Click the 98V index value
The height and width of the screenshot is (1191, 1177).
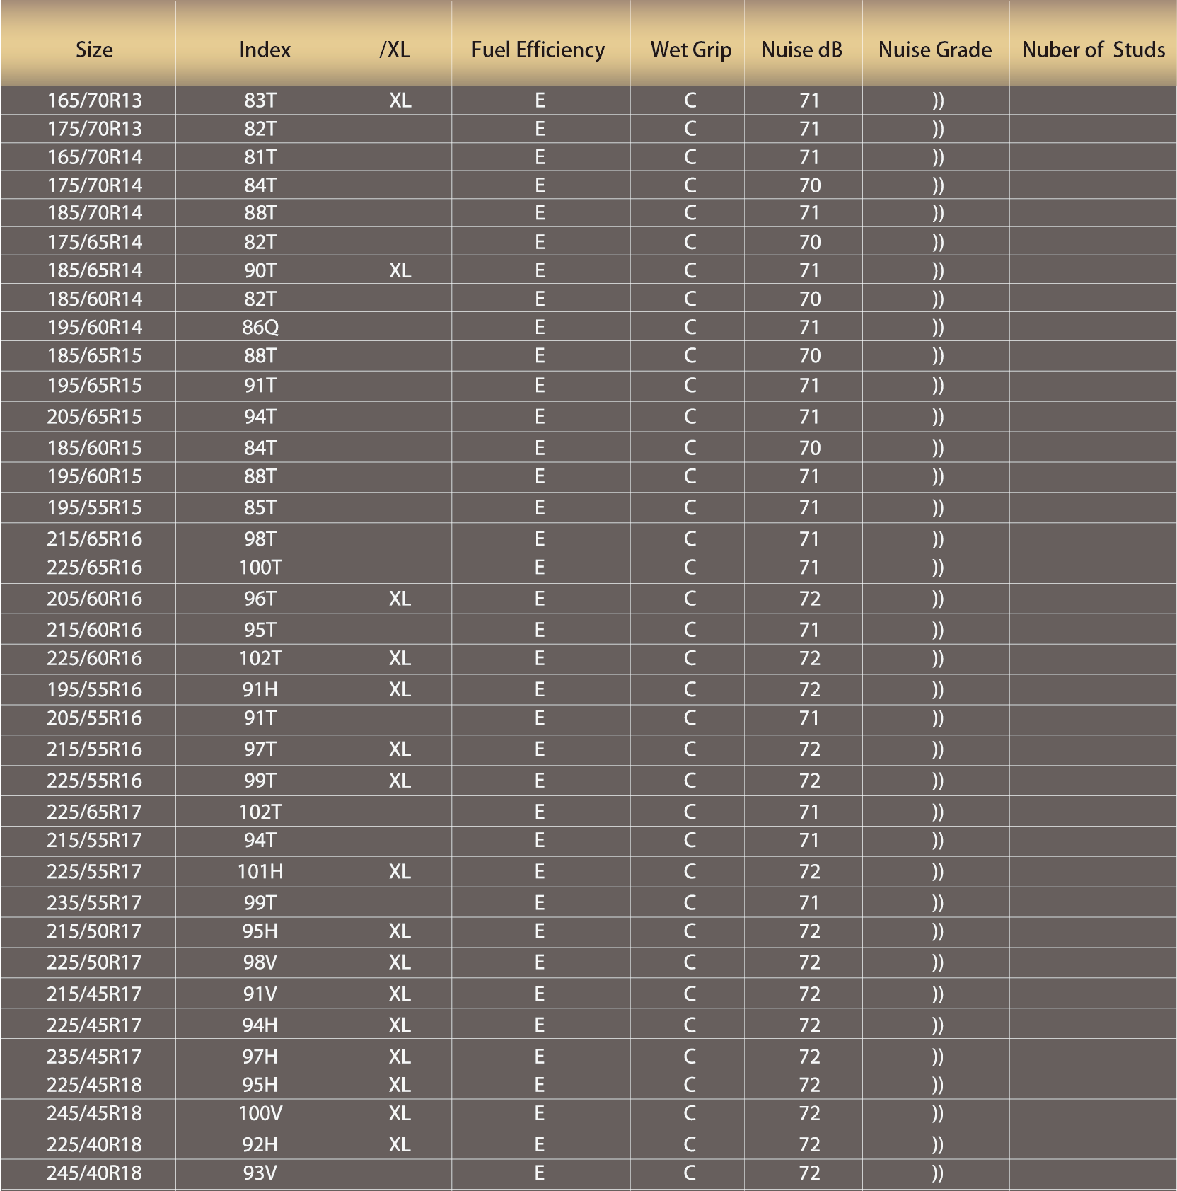(x=260, y=962)
